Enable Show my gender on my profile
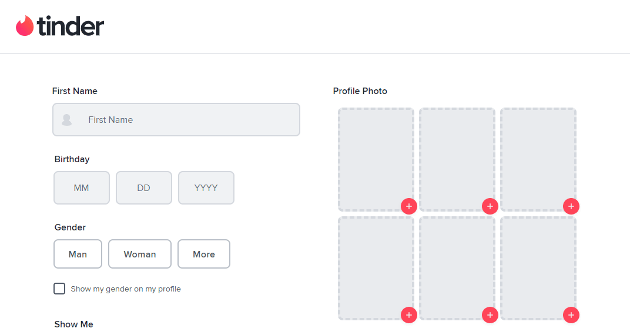630x335 pixels. click(59, 289)
